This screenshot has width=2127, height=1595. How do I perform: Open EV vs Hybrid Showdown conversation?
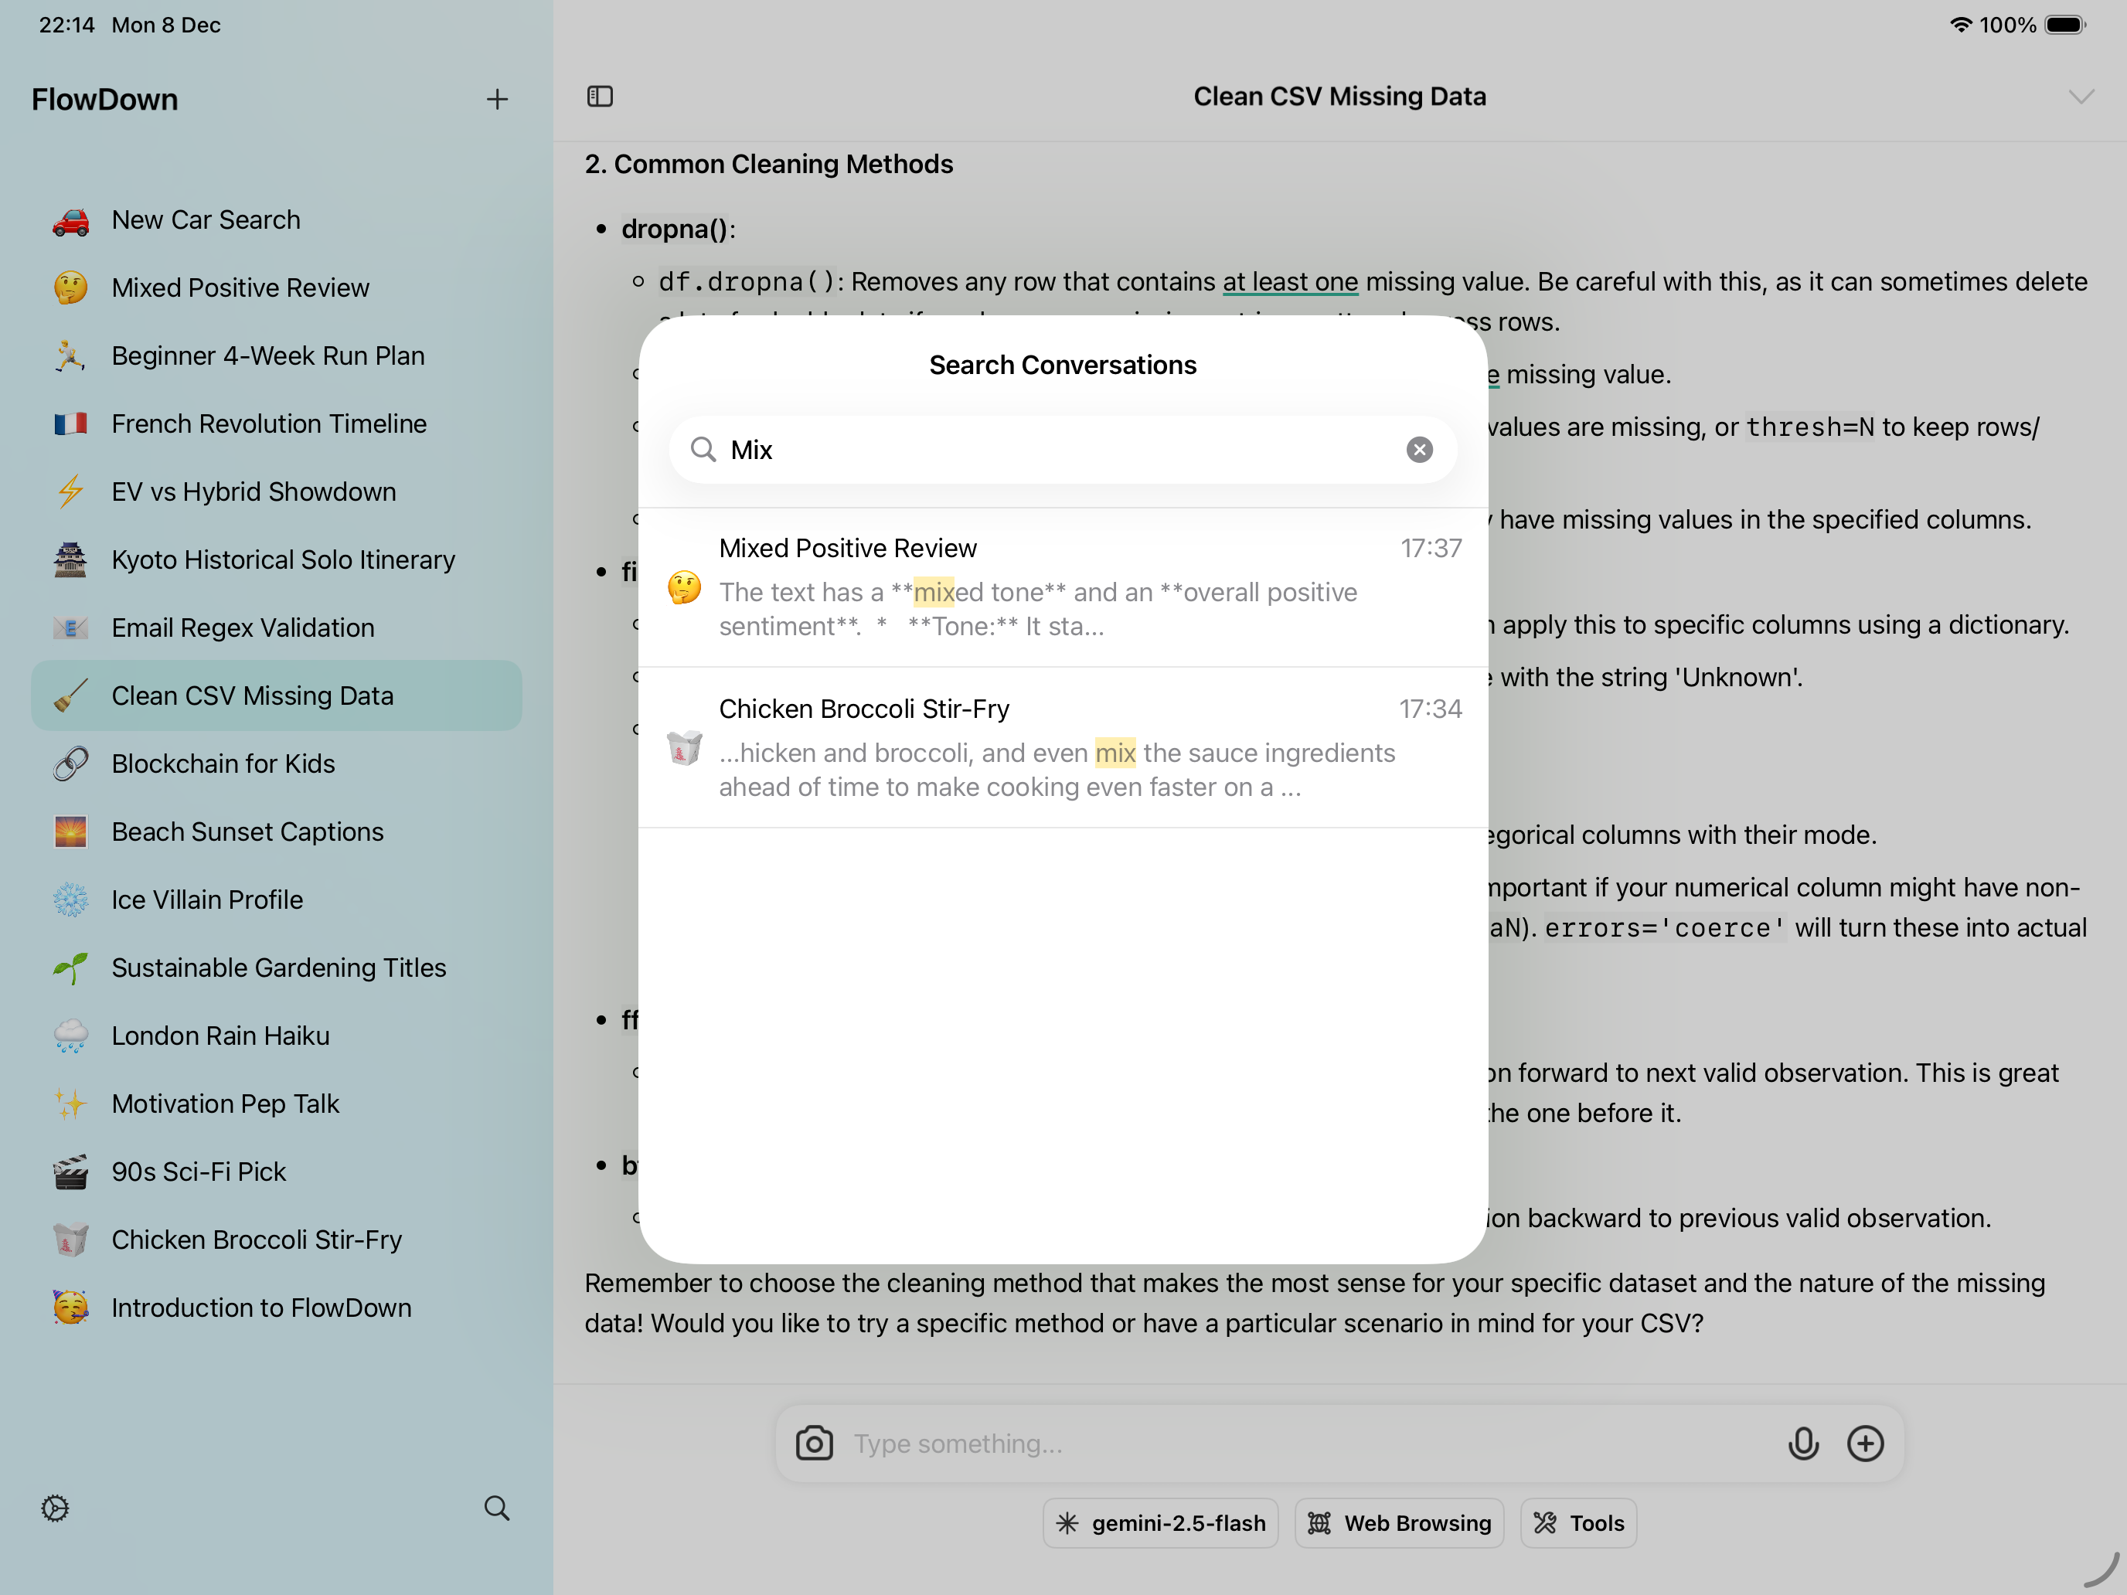click(x=277, y=491)
